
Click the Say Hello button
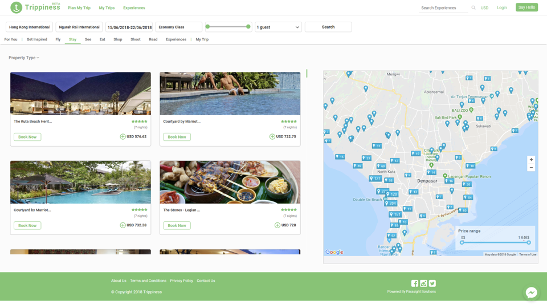tap(526, 7)
